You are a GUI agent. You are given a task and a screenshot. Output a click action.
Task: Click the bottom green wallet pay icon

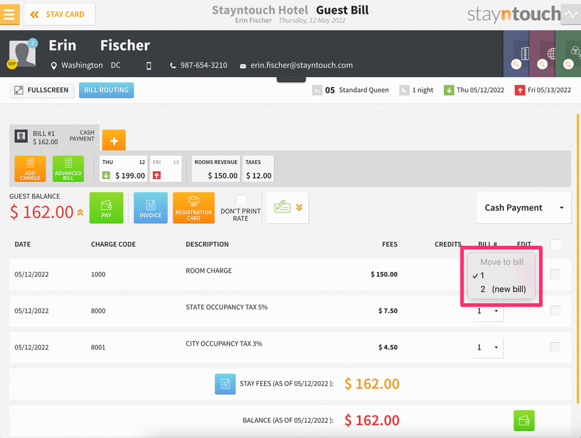coord(524,420)
